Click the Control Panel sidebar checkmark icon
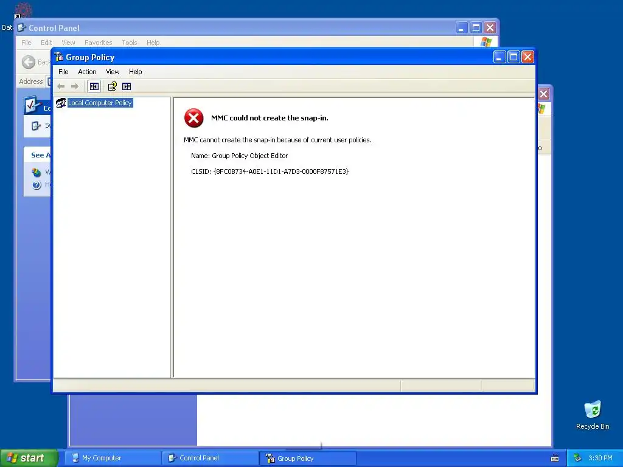 [x=33, y=105]
